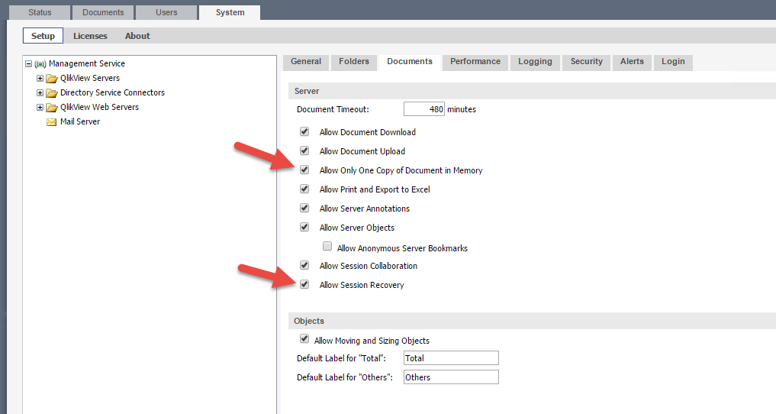Click the Directory Service Connectors folder icon
The image size is (776, 414).
51,93
